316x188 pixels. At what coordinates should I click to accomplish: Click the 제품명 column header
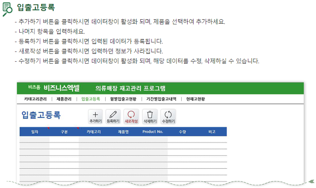pyautogui.click(x=123, y=132)
